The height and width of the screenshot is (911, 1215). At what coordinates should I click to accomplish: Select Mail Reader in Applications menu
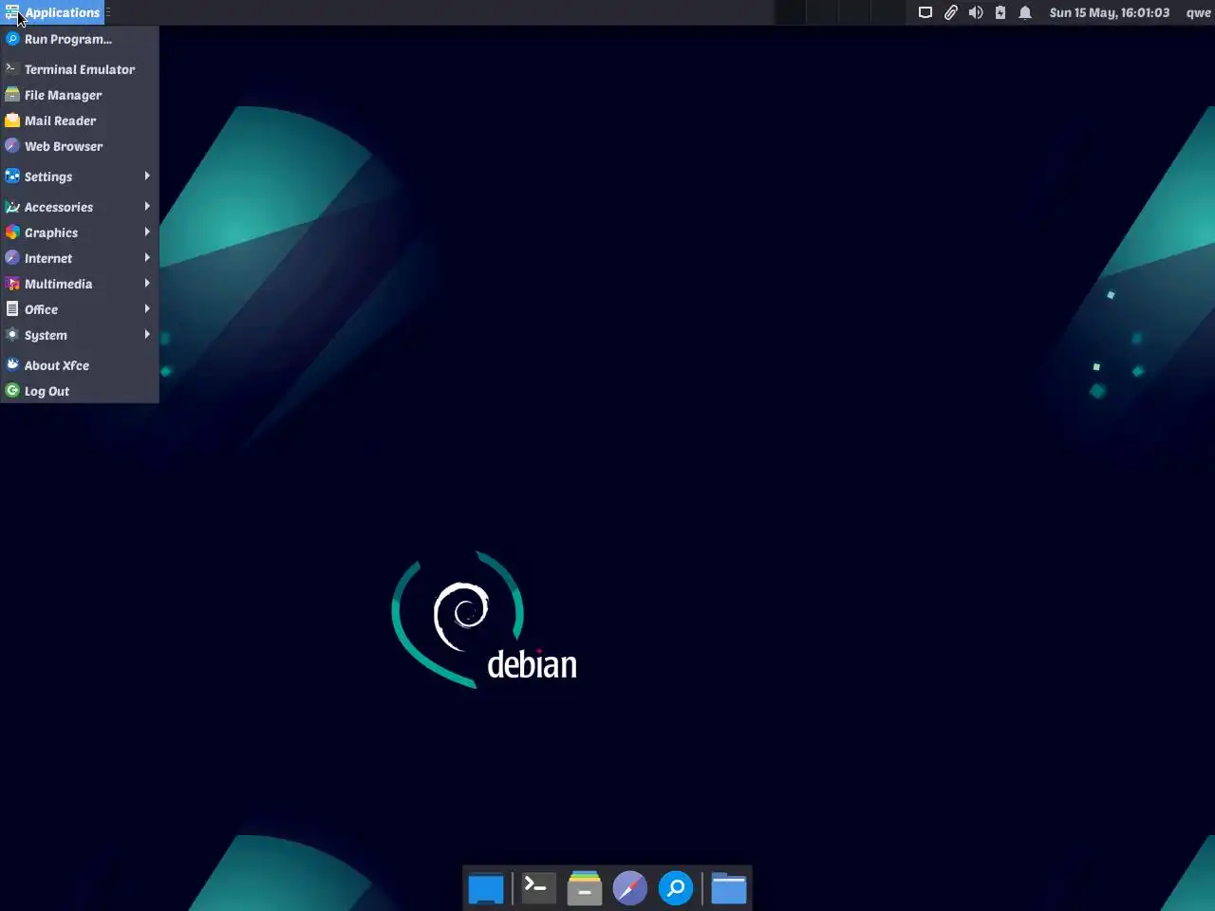click(80, 121)
